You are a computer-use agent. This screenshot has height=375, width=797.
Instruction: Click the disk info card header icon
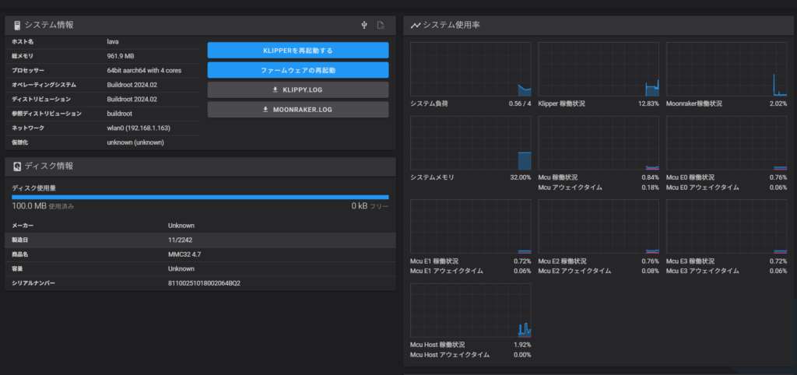pyautogui.click(x=16, y=166)
